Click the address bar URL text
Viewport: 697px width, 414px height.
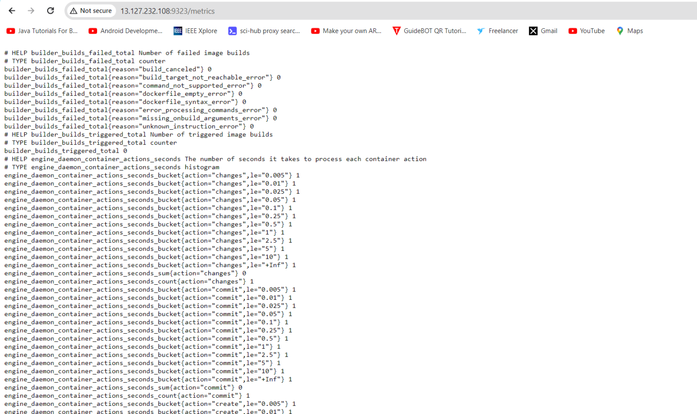coord(167,11)
